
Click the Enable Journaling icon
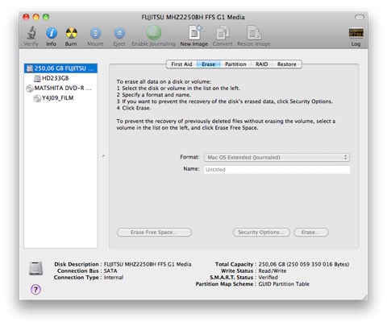pos(153,33)
